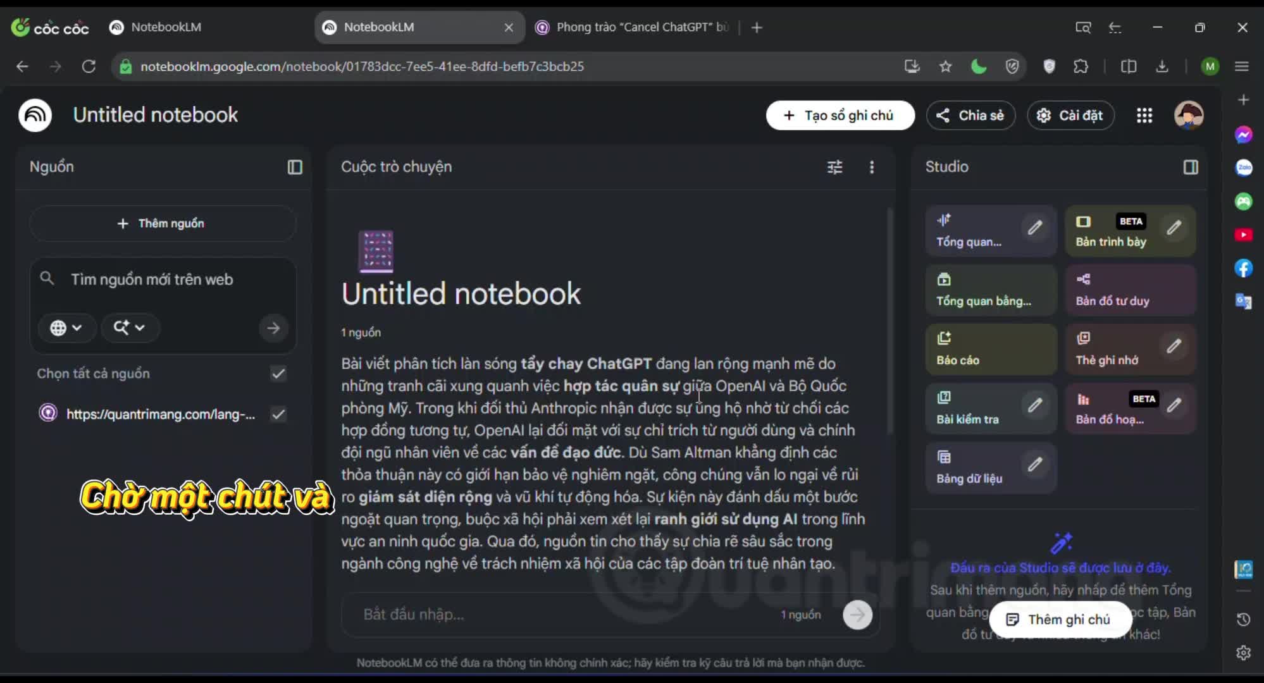Image resolution: width=1264 pixels, height=683 pixels.
Task: Open chat configuration sliders icon
Action: tap(835, 167)
